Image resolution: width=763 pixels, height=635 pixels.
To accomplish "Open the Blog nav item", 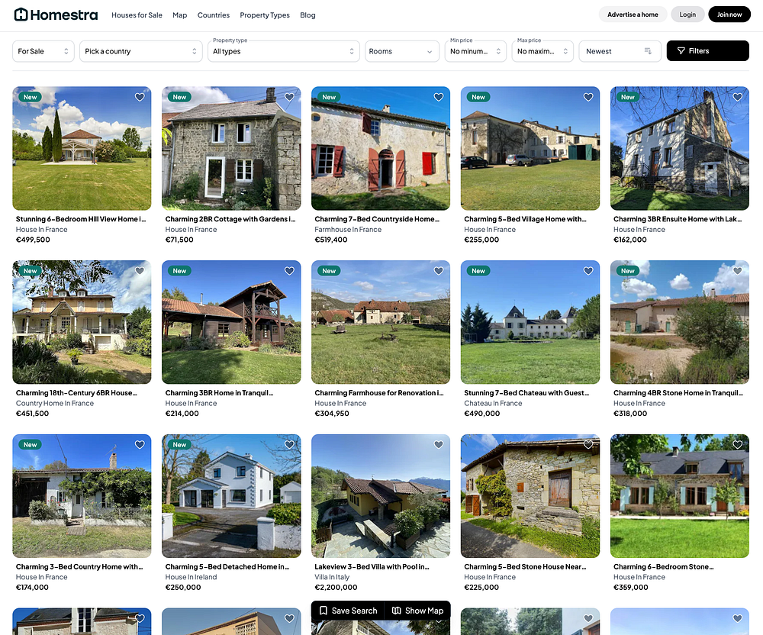I will [x=307, y=15].
